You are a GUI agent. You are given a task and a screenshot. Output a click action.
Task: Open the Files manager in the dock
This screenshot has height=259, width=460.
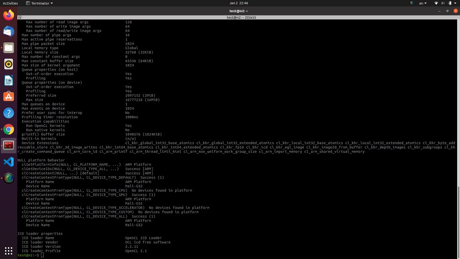coord(9,48)
